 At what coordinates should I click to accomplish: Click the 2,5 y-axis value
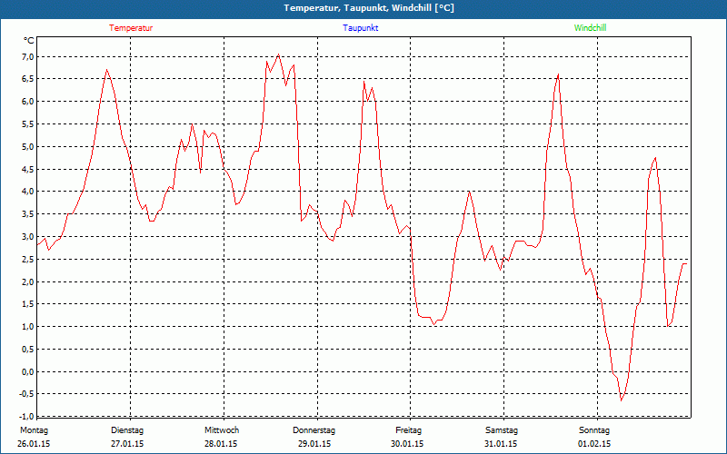[28, 260]
